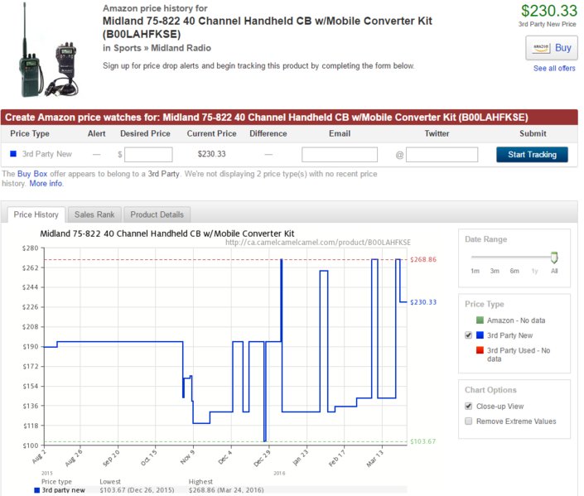Image resolution: width=584 pixels, height=496 pixels.
Task: Click the blue square beside 3rd Party New in watch table
Action: [x=13, y=154]
